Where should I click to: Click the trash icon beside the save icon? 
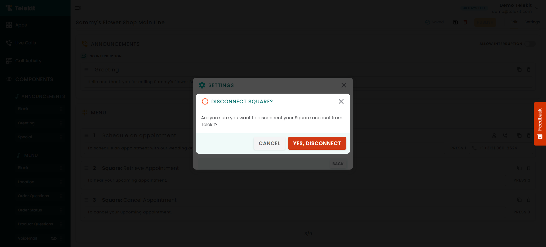click(465, 22)
